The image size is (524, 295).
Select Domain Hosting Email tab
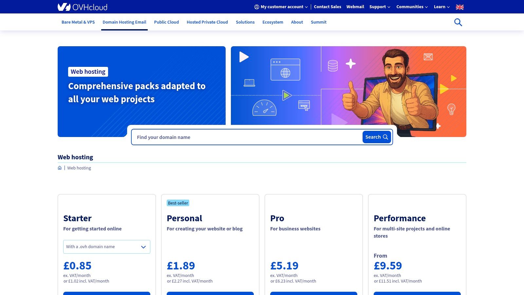tap(124, 22)
